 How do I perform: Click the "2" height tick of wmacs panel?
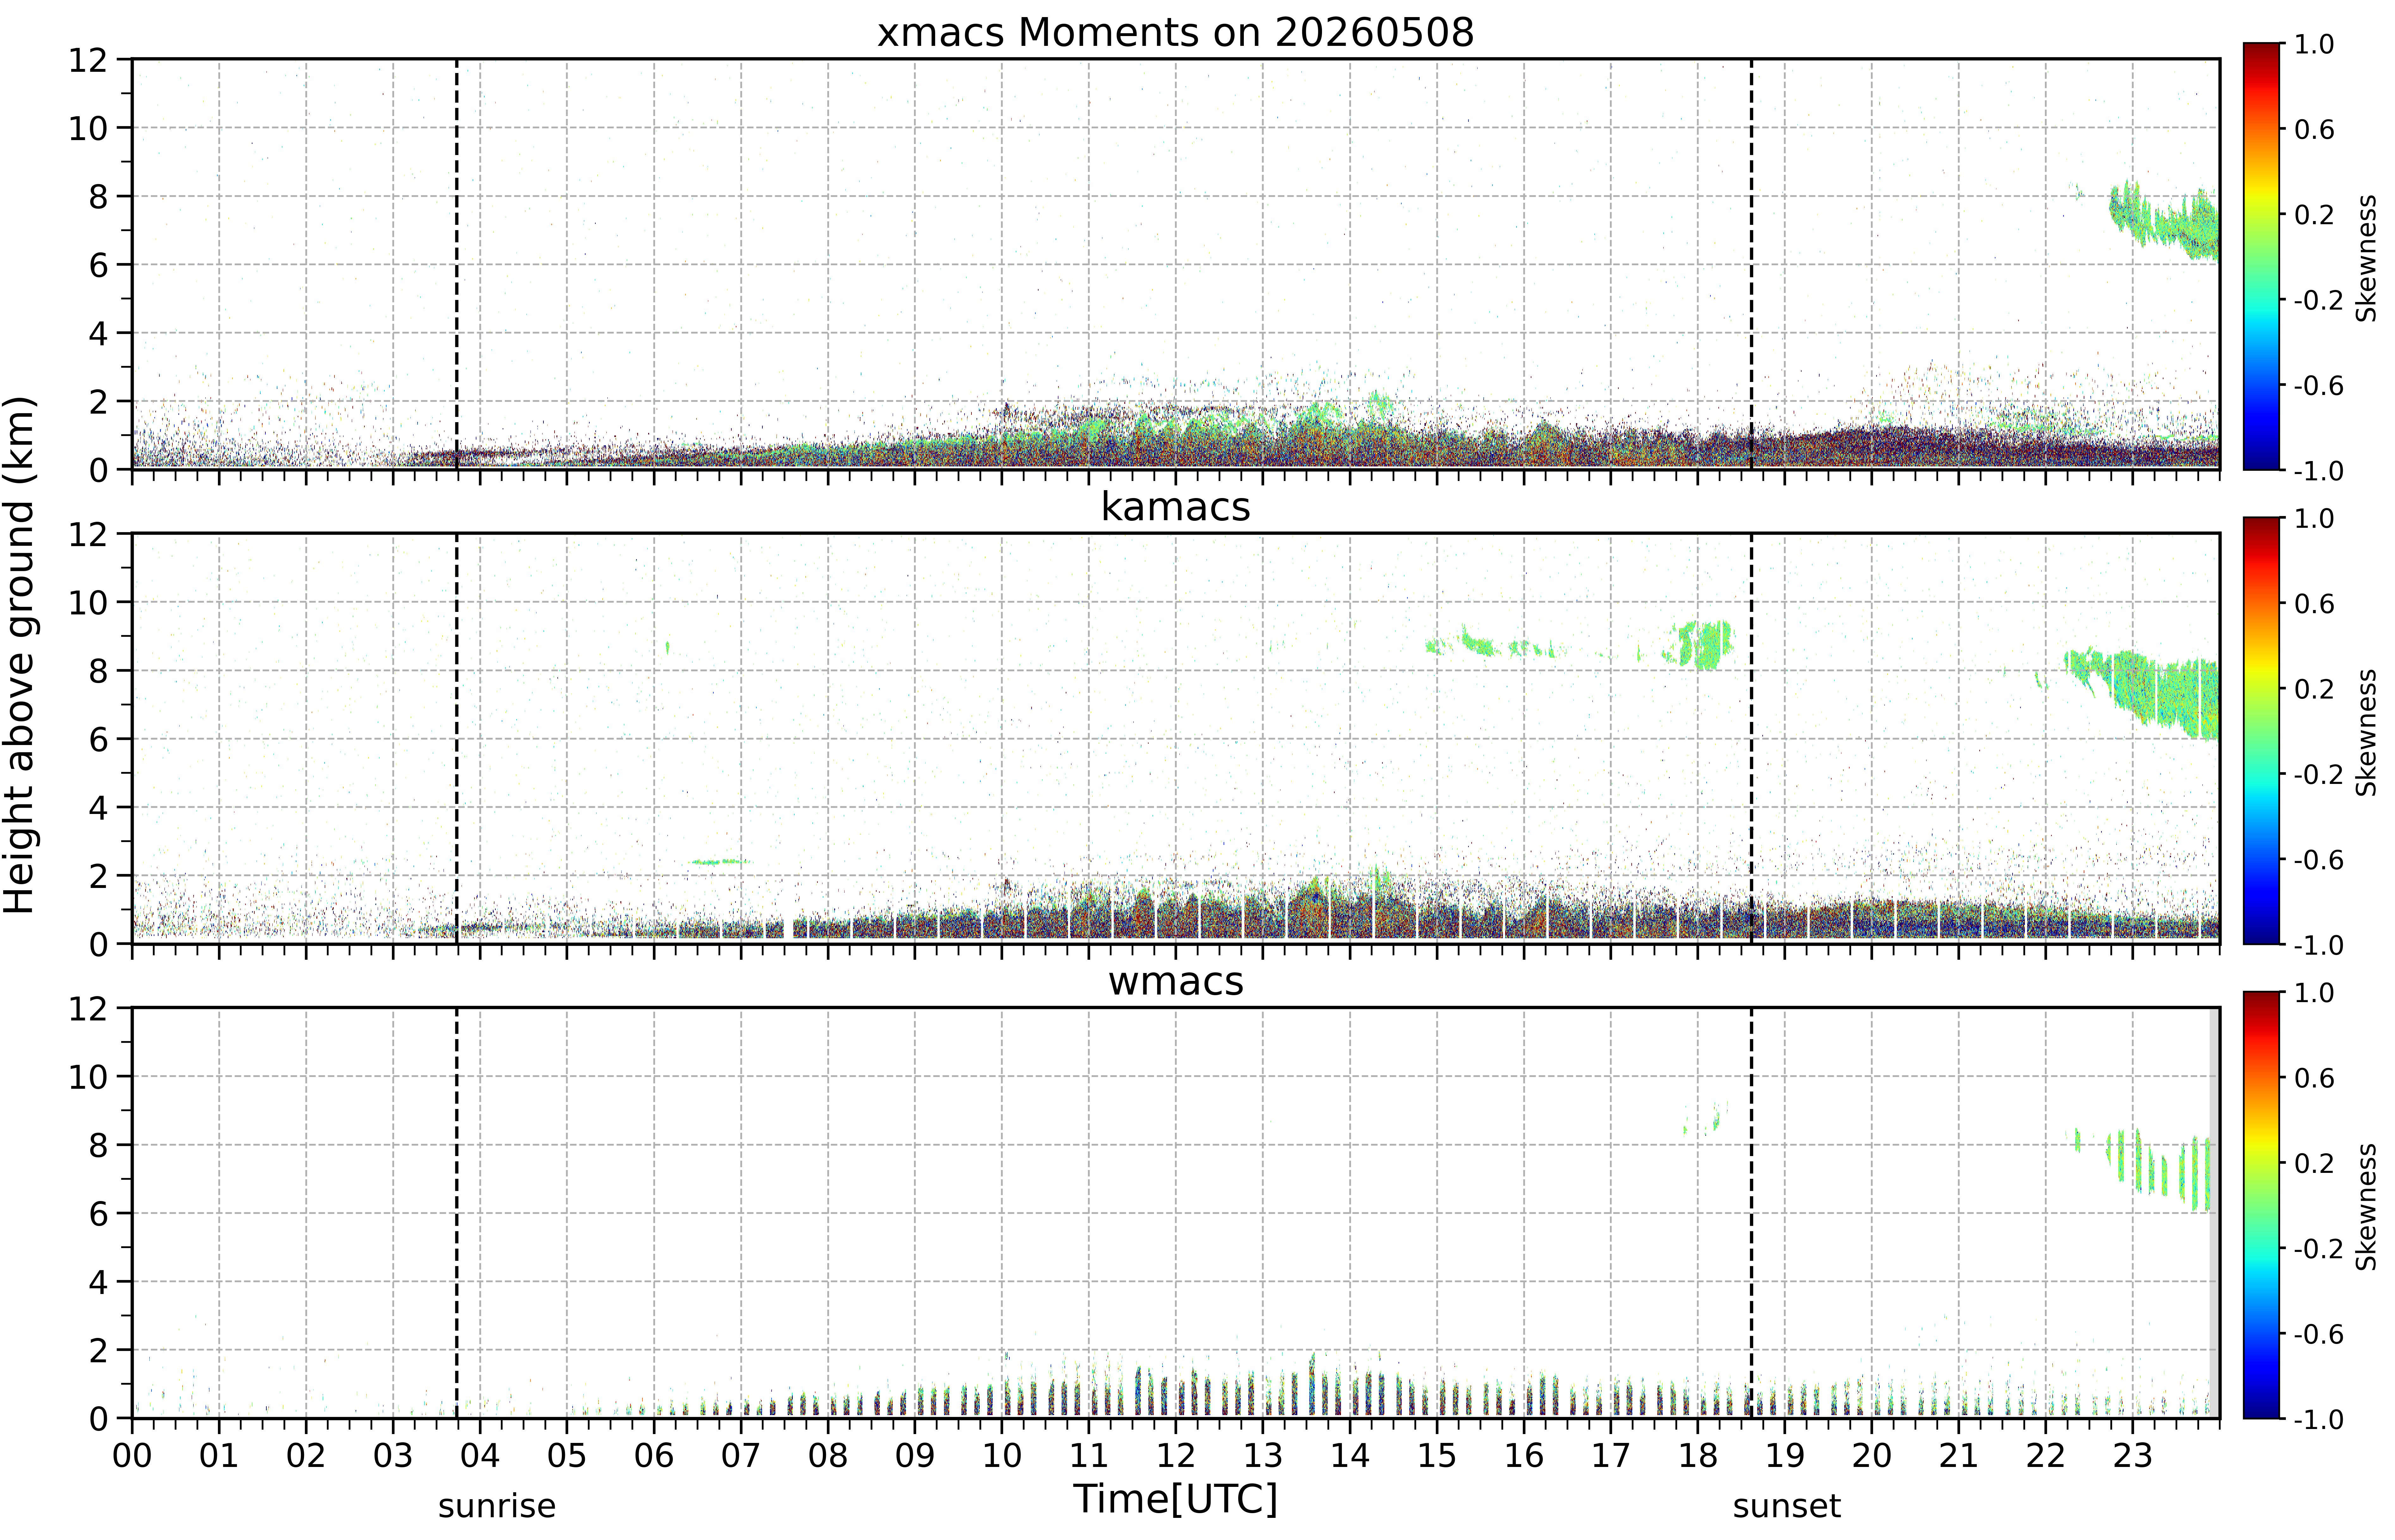(98, 1351)
